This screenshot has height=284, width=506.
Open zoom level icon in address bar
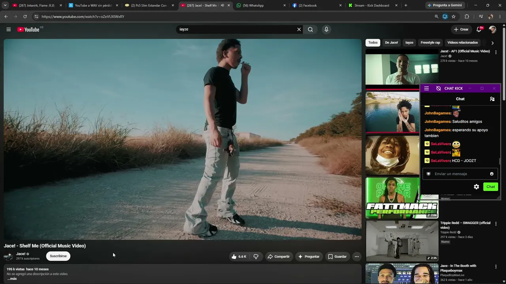click(x=436, y=17)
